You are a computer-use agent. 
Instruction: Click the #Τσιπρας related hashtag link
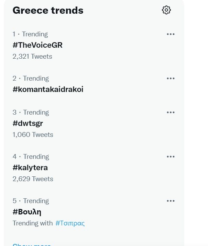70,223
